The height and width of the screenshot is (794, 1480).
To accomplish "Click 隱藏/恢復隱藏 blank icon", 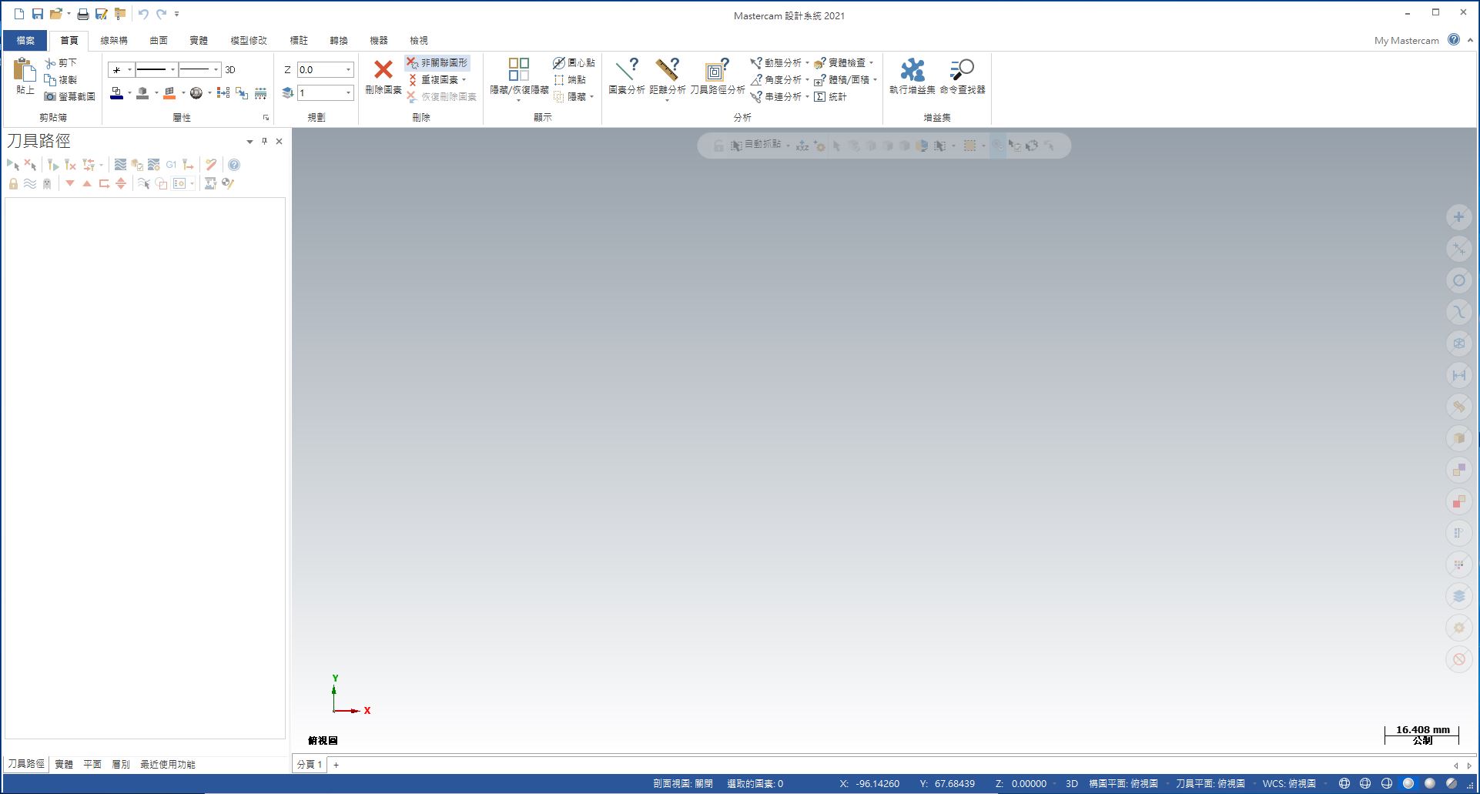I will [x=519, y=69].
